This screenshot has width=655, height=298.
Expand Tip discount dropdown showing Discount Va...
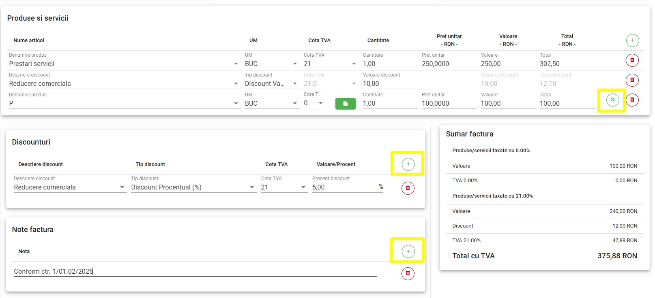pos(295,84)
